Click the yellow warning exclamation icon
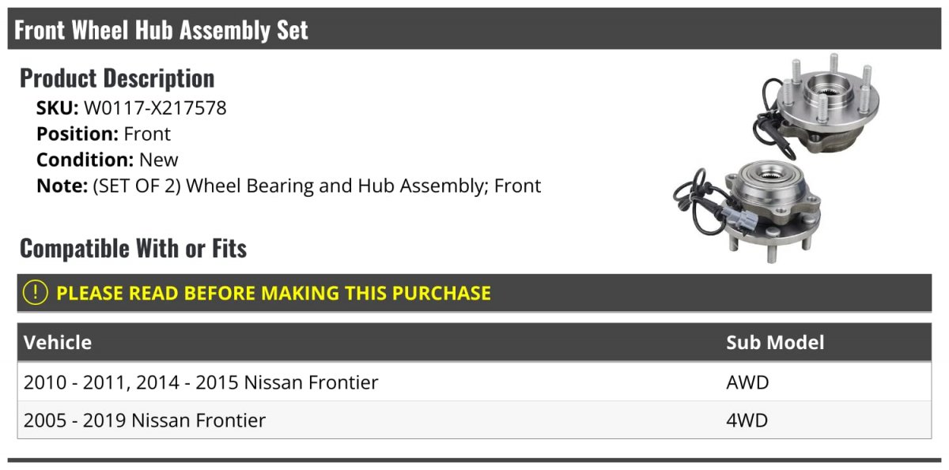 tap(36, 293)
